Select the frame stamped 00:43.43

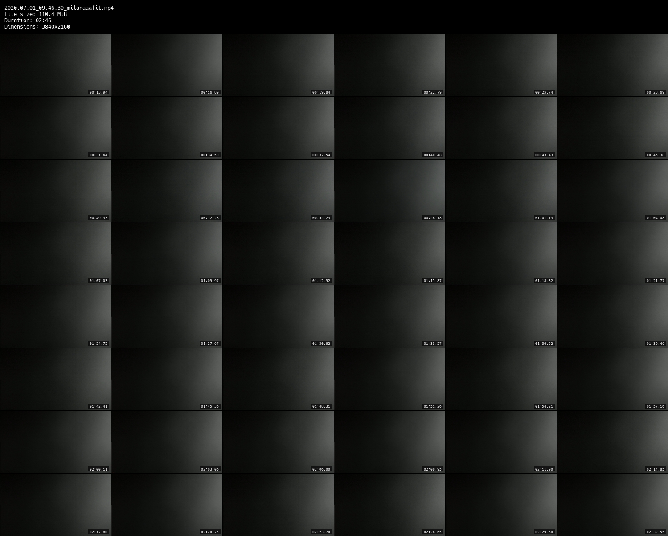(x=501, y=128)
